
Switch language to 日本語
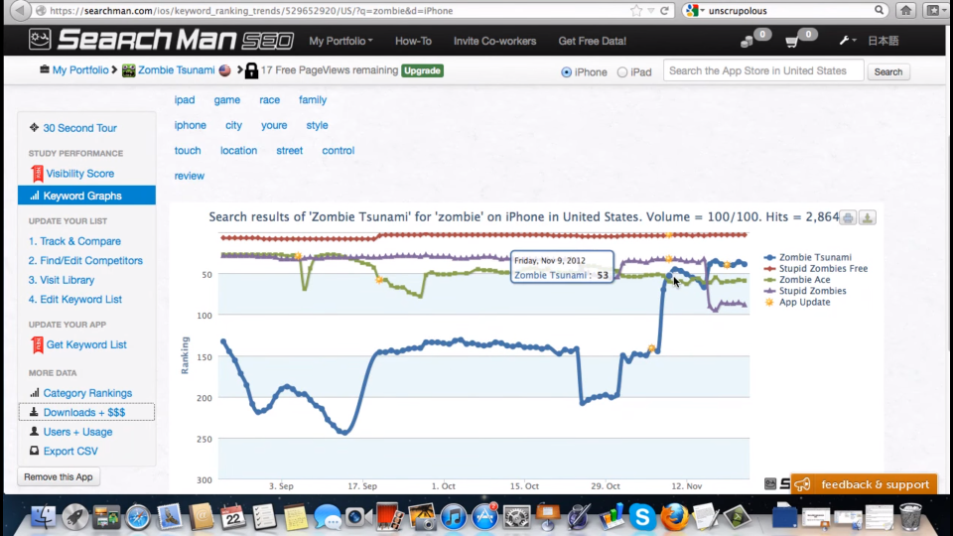(884, 41)
